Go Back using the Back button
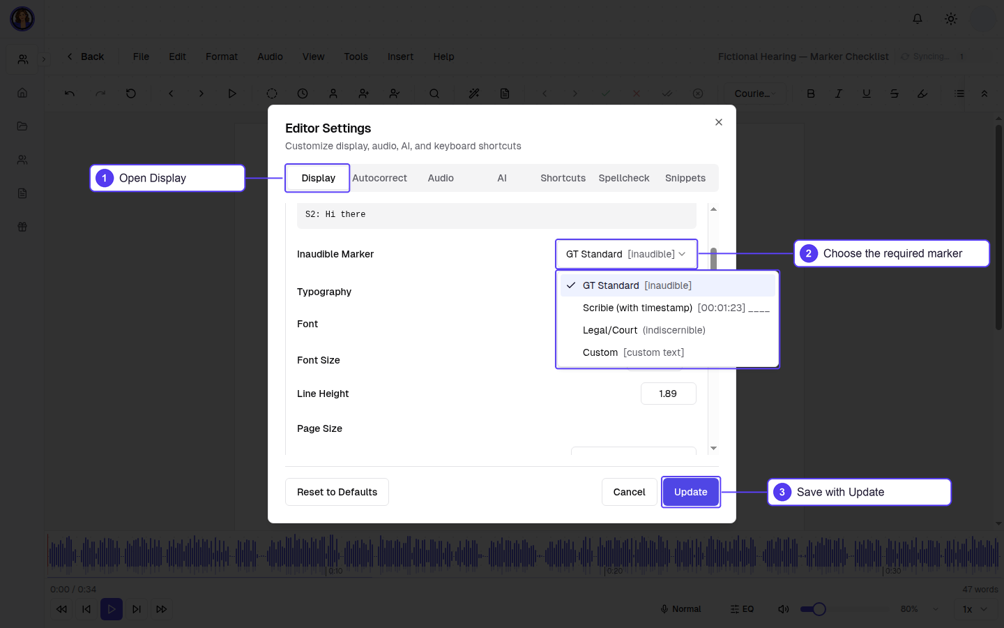 [x=85, y=57]
